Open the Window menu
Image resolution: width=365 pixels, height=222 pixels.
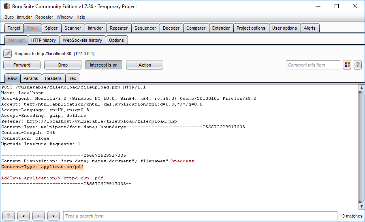[x=64, y=17]
